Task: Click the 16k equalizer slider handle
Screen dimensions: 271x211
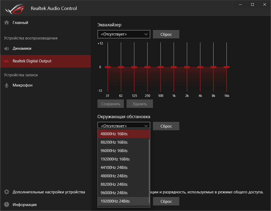Action: 227,67
